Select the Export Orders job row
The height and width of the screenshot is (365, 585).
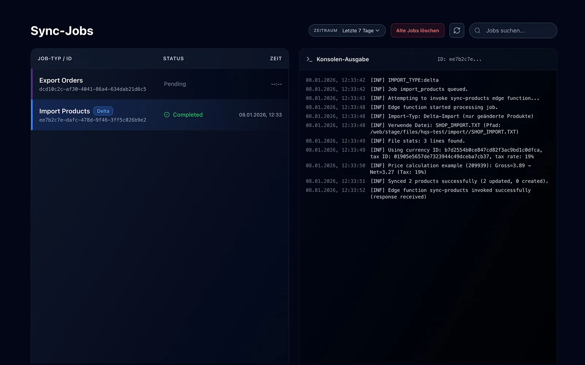(x=160, y=84)
